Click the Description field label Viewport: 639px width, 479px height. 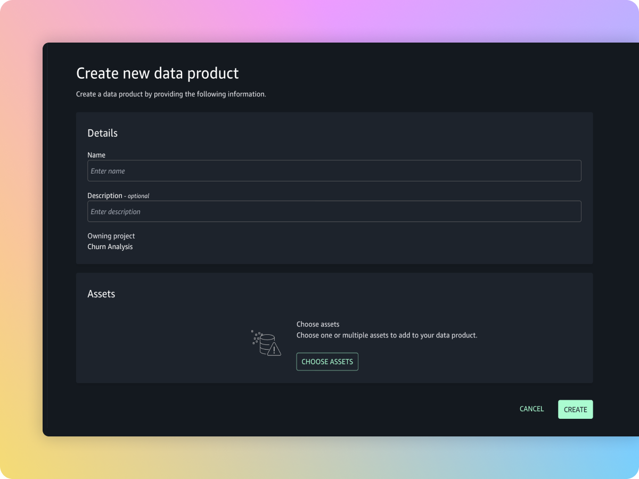105,195
